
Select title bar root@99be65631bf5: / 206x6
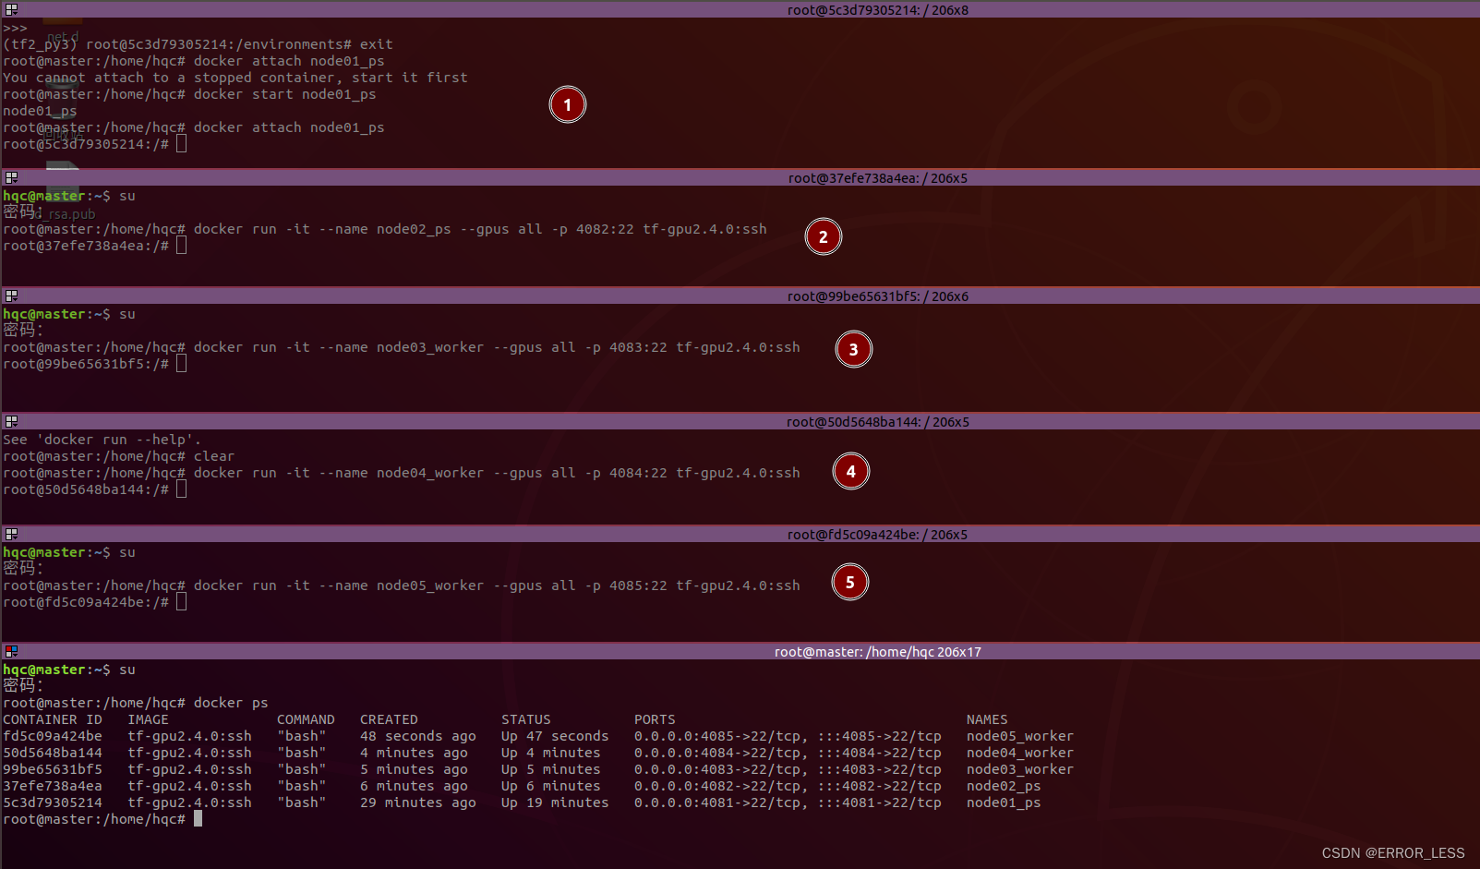(740, 296)
